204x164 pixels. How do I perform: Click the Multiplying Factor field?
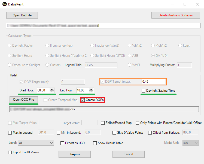(x=184, y=65)
